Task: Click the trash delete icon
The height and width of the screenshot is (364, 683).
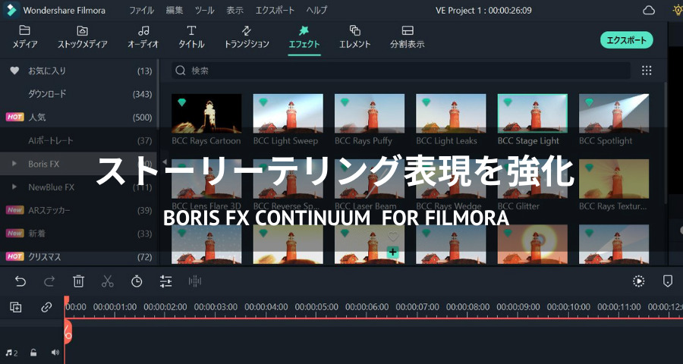Action: (78, 281)
